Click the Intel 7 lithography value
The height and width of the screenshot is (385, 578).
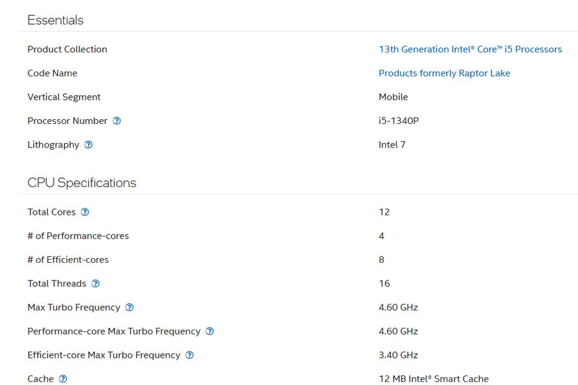392,145
